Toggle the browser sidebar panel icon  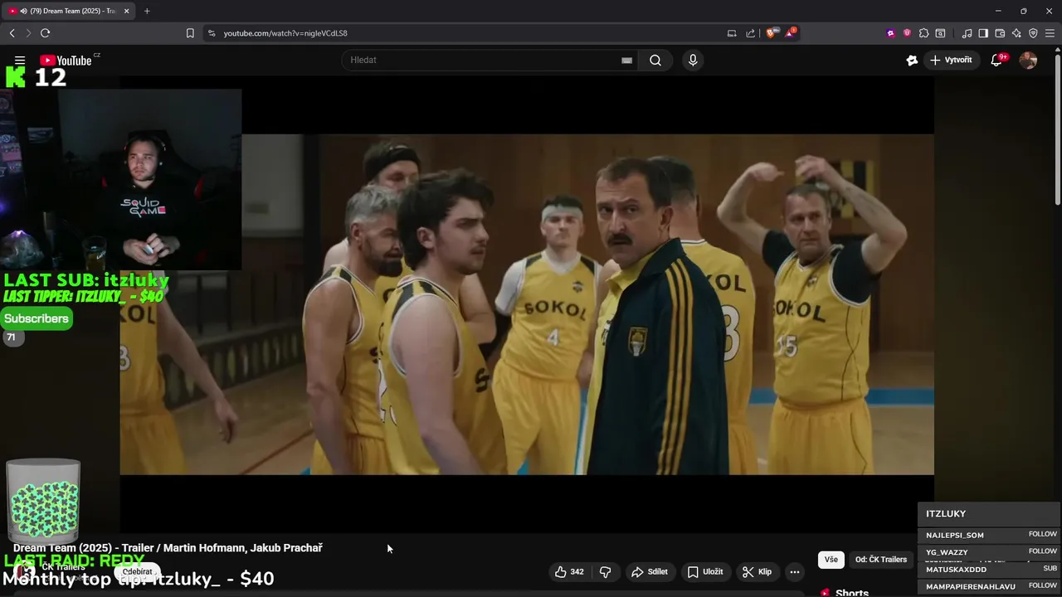tap(983, 33)
